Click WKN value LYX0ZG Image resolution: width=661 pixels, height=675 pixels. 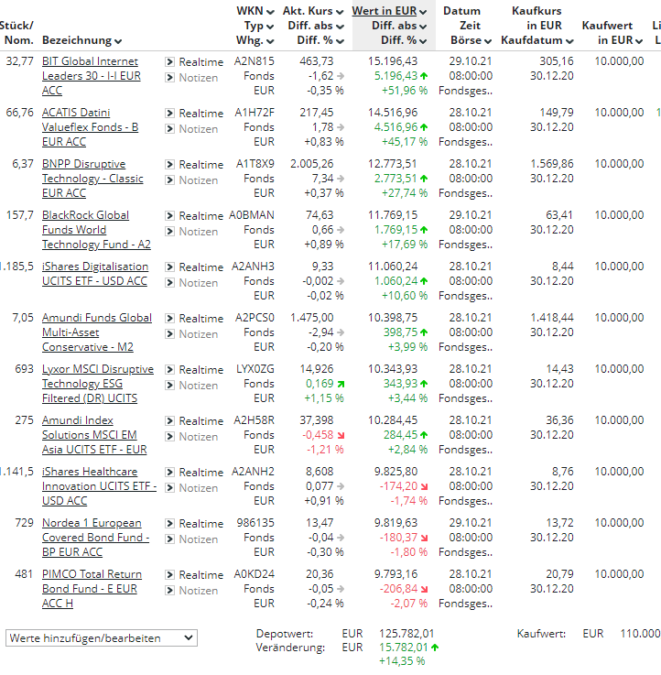[255, 369]
